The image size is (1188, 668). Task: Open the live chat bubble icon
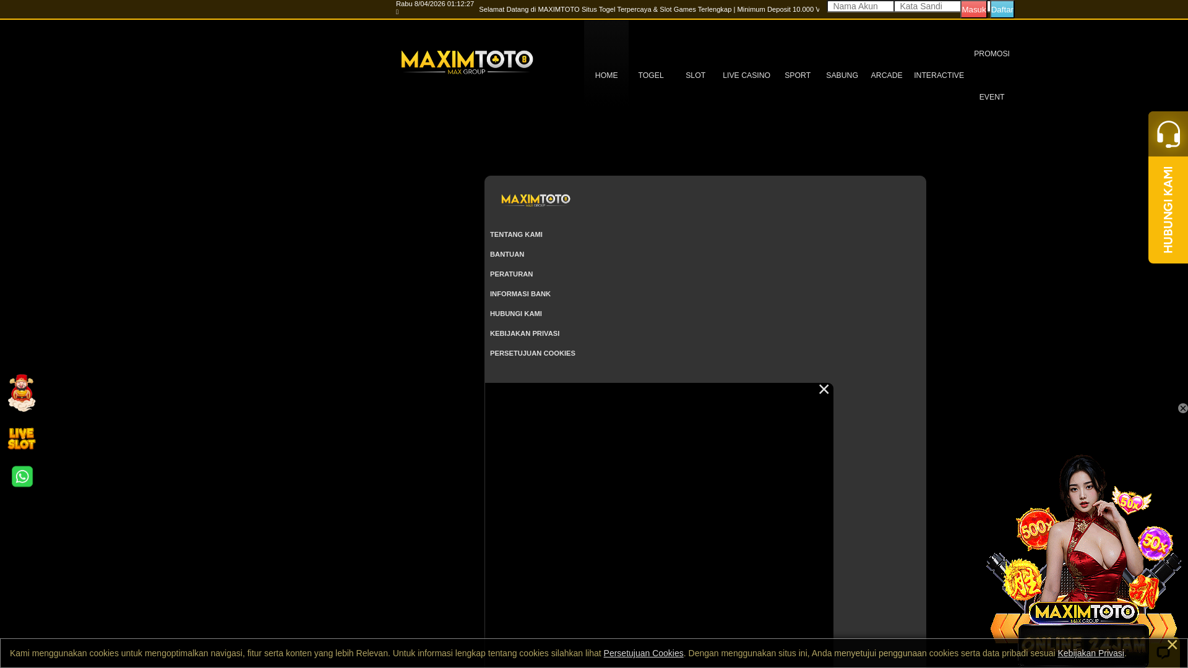tap(1163, 653)
